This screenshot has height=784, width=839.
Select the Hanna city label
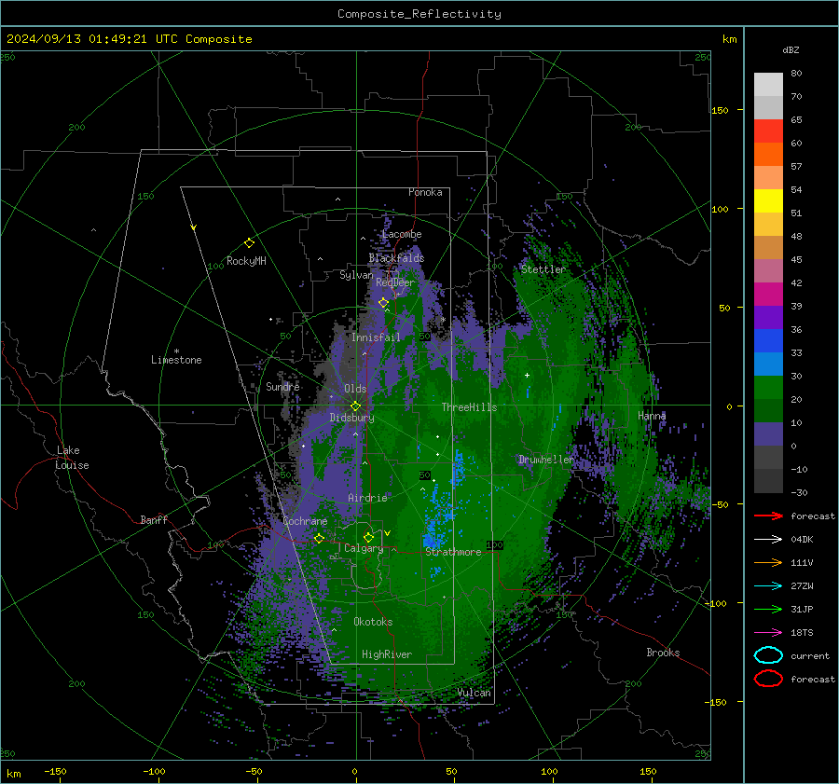click(652, 416)
